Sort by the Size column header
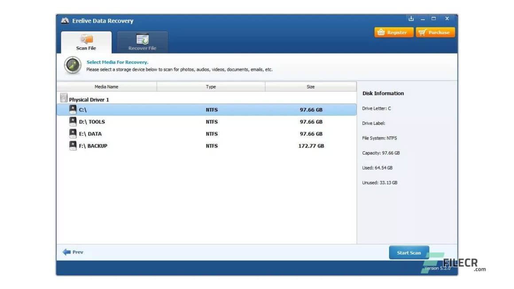 (x=311, y=87)
